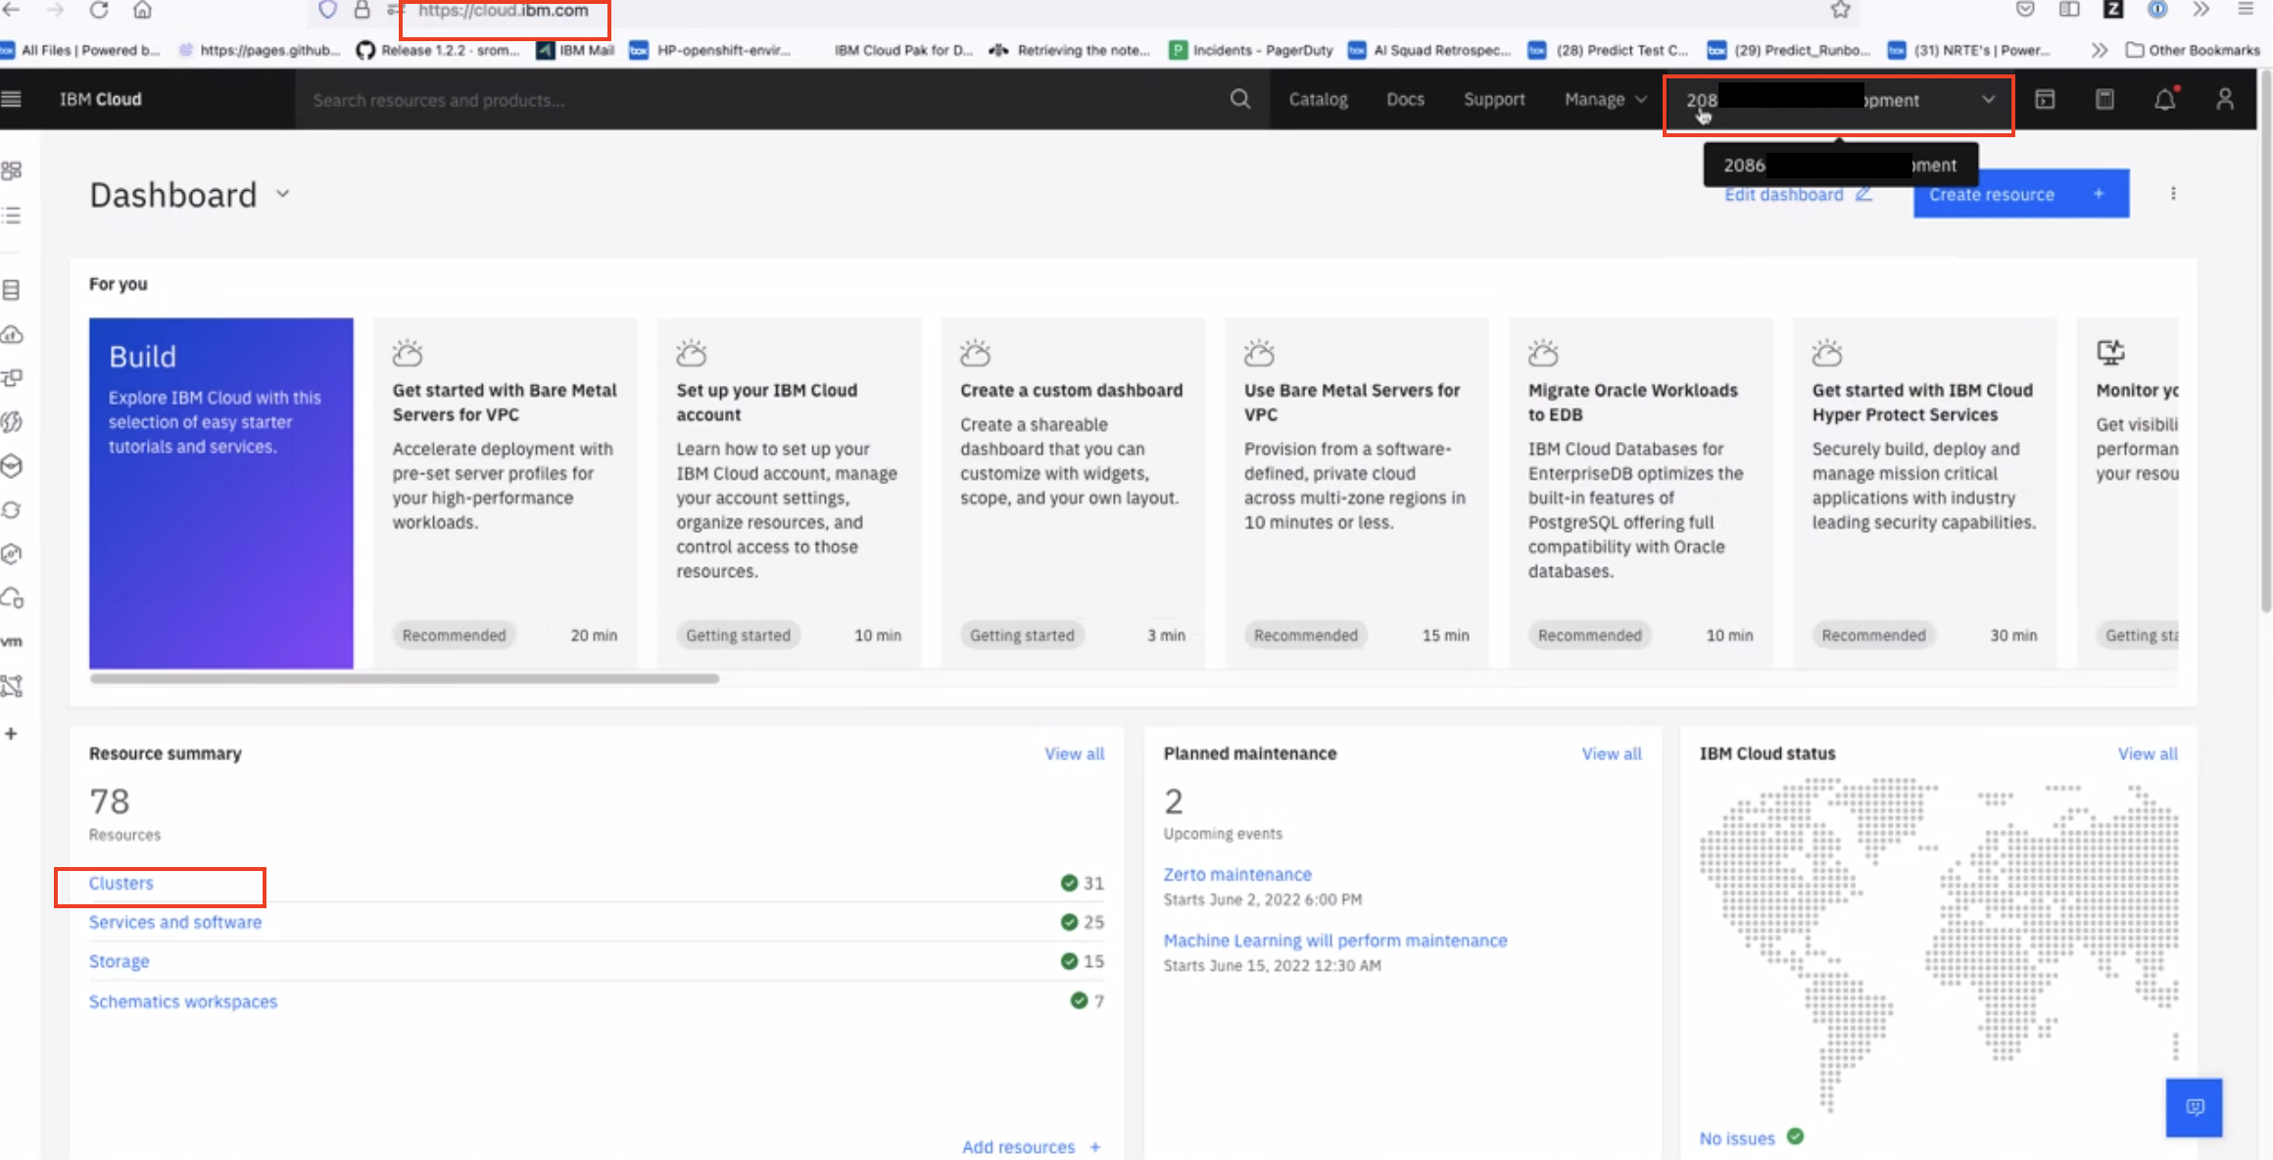Open the IBM Cloud hamburger navigation menu
Screen dimensions: 2273x1160
pyautogui.click(x=12, y=99)
